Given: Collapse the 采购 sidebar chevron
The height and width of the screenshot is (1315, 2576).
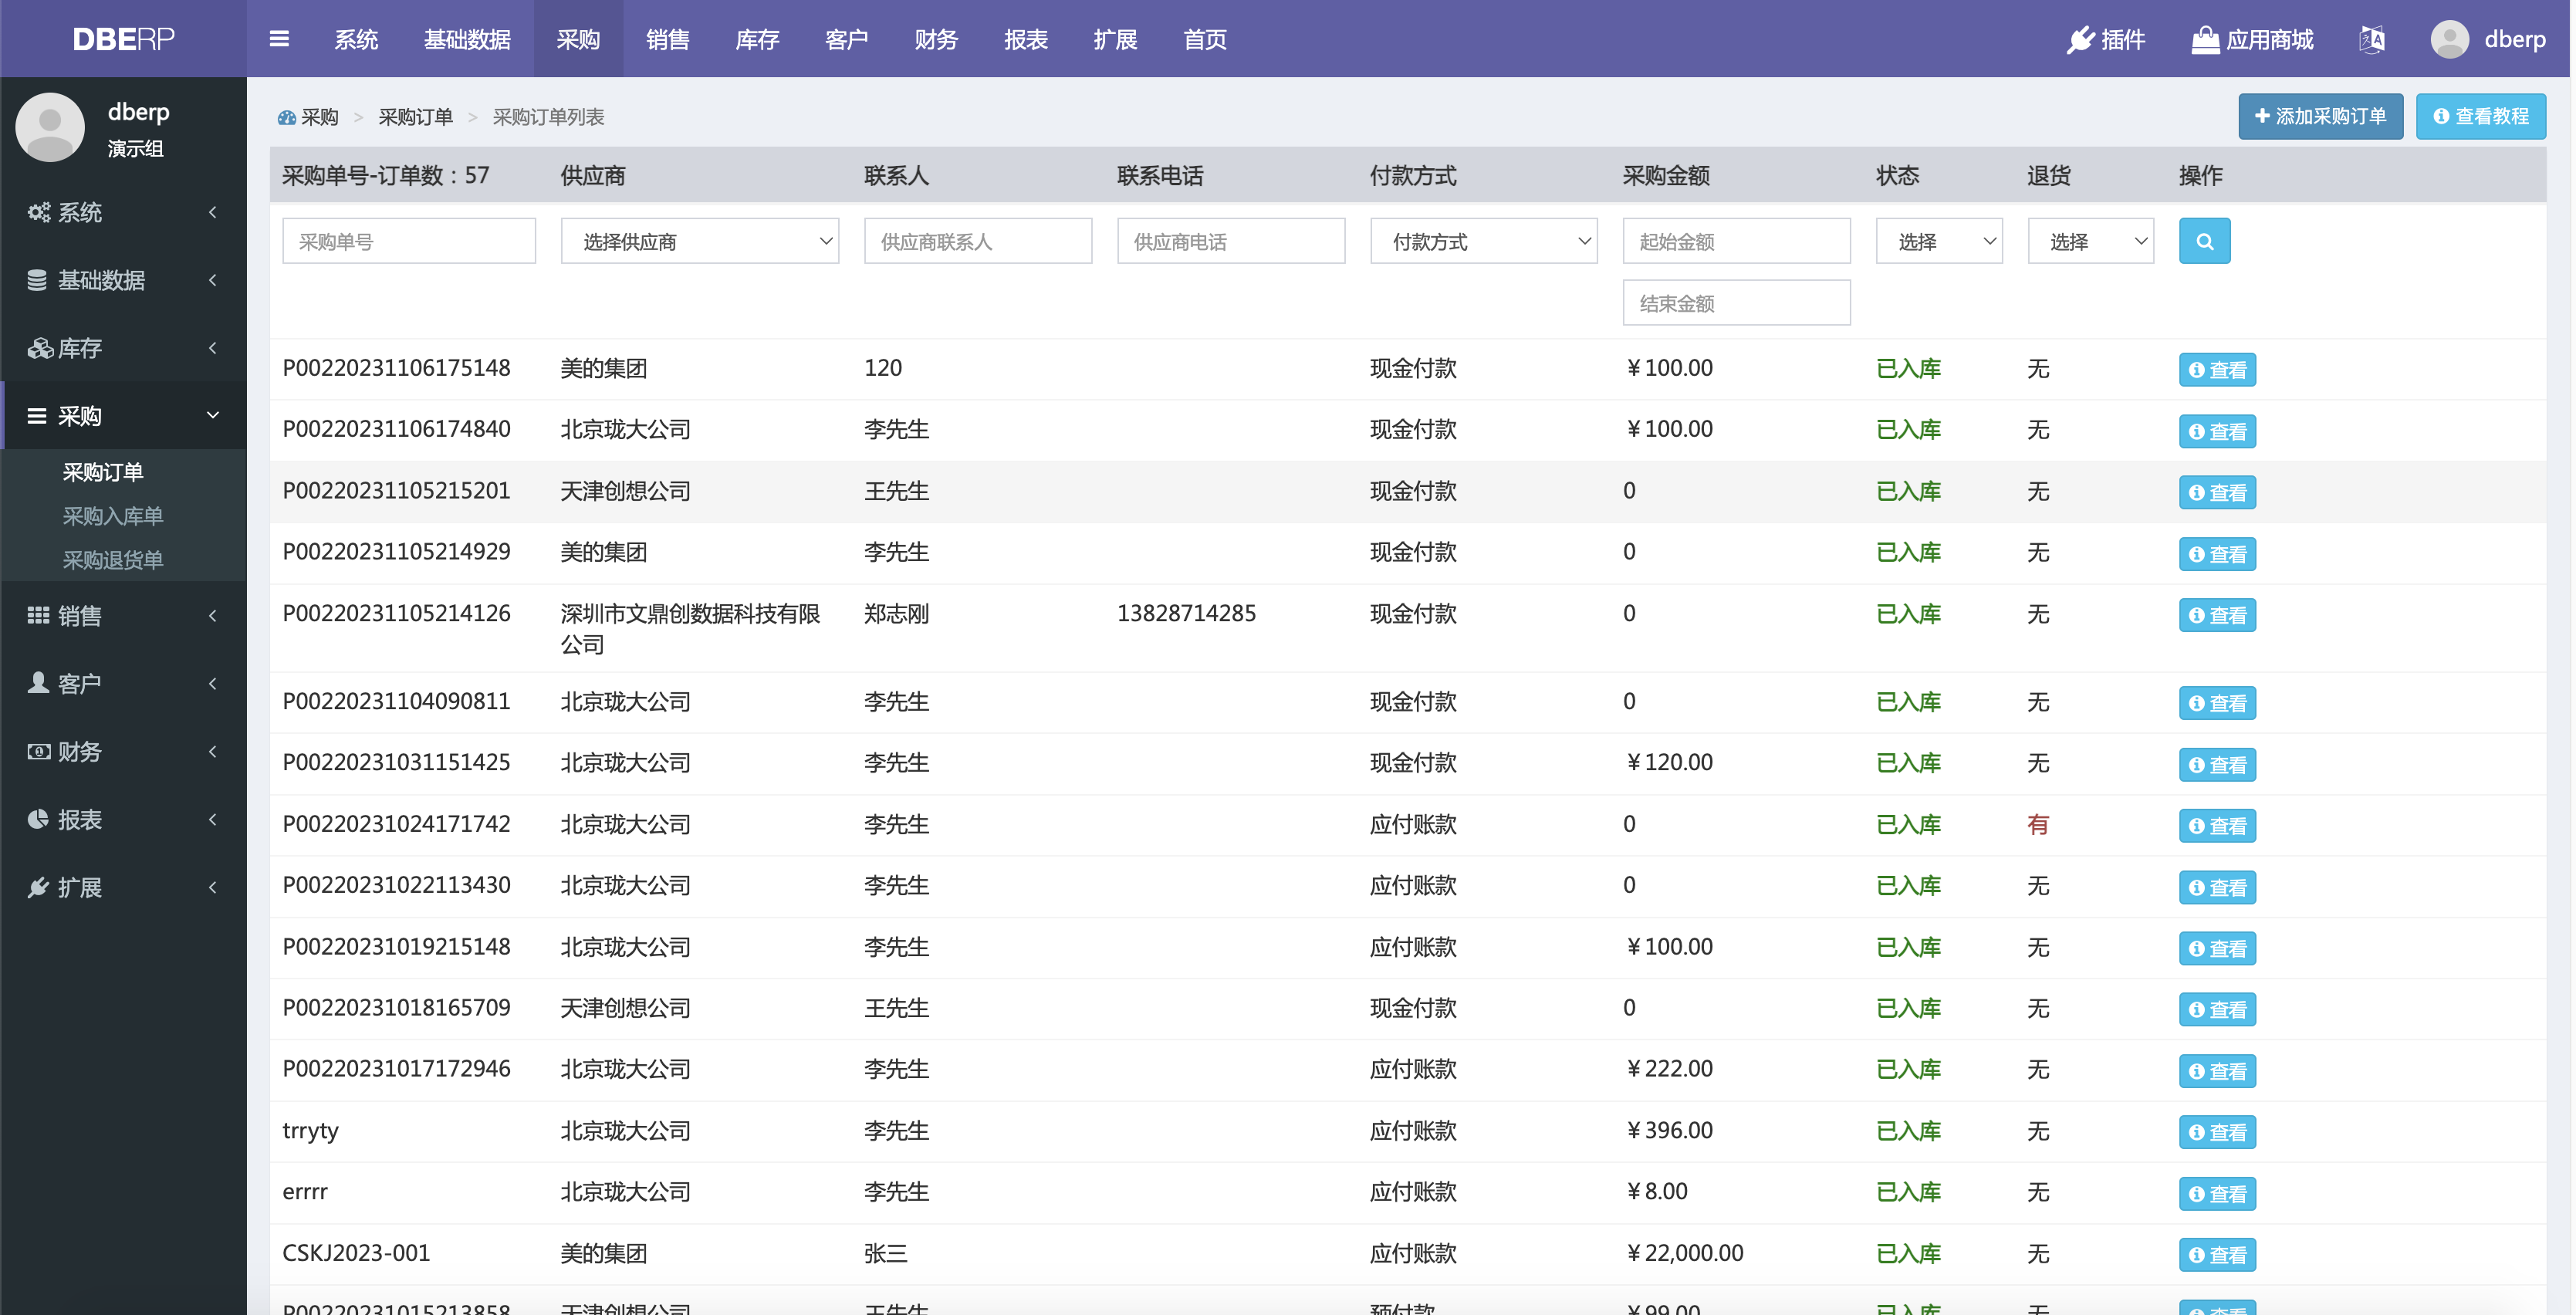Looking at the screenshot, I should 213,416.
